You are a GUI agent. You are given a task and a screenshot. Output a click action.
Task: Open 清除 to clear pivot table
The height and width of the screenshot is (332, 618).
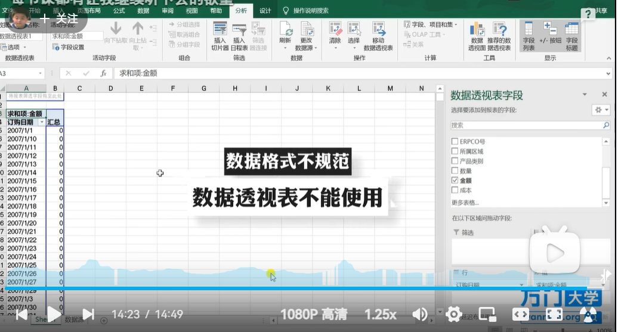(x=335, y=36)
